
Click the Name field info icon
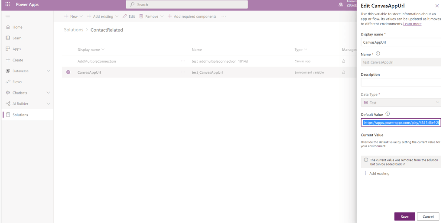click(378, 54)
